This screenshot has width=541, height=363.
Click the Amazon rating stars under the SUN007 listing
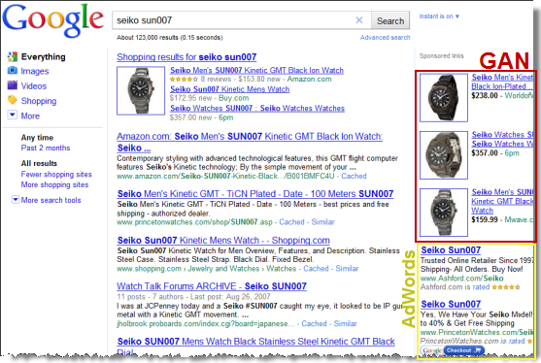[184, 80]
